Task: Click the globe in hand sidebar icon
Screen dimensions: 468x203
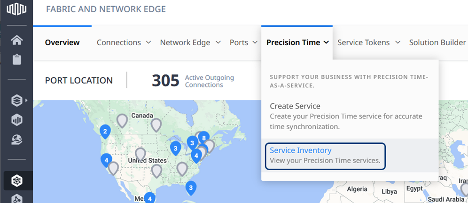Action: pyautogui.click(x=17, y=140)
